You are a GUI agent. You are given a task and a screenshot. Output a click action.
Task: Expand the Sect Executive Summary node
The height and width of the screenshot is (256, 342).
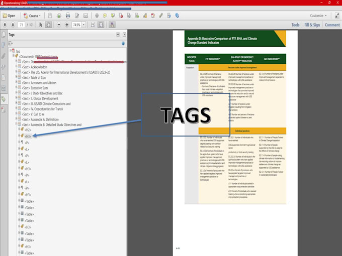(17, 87)
